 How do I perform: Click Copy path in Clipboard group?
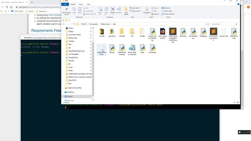(88, 11)
